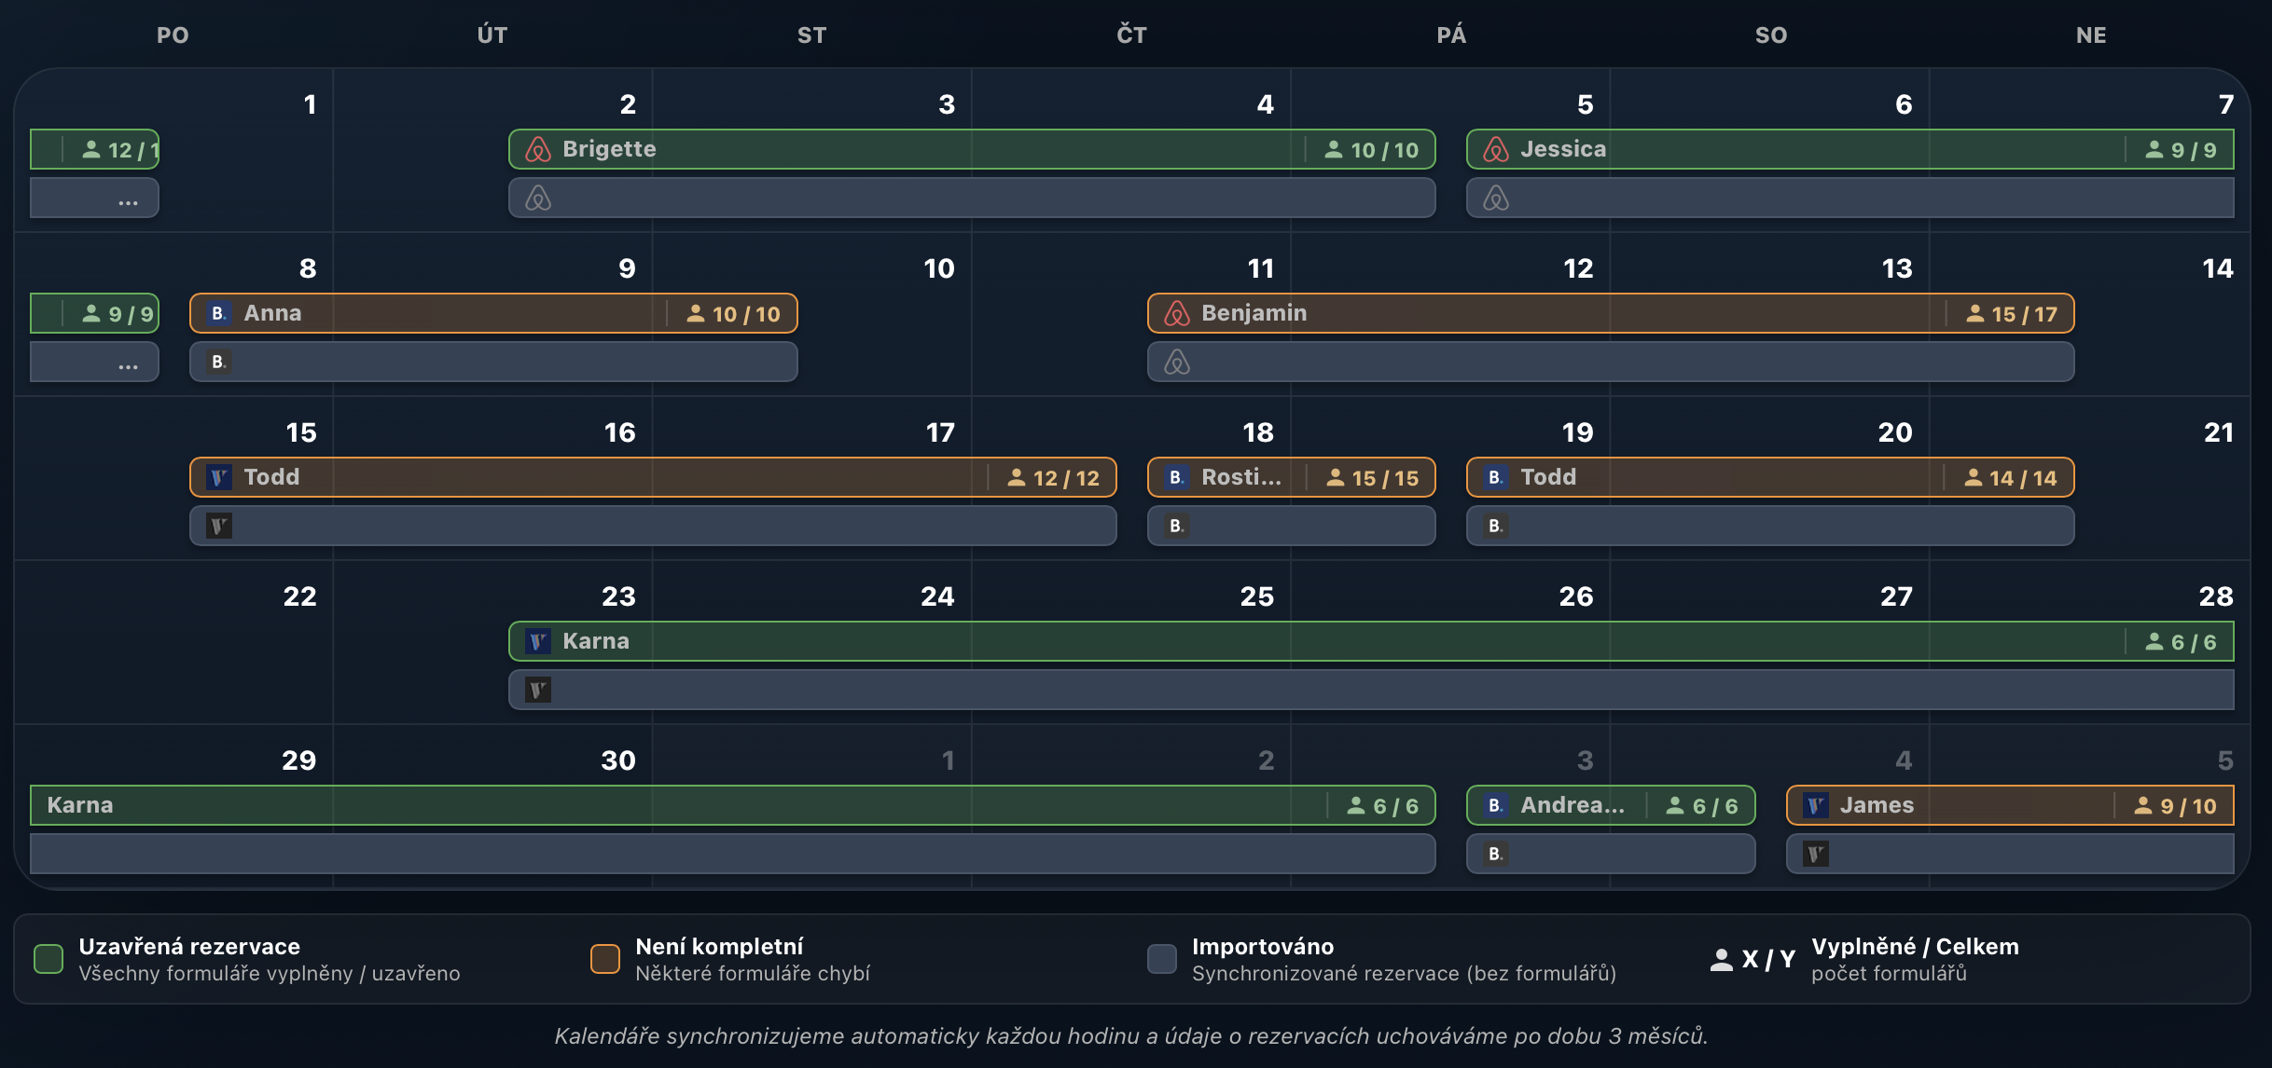Click Vrbo icon on imported bar below James

coord(1815,854)
